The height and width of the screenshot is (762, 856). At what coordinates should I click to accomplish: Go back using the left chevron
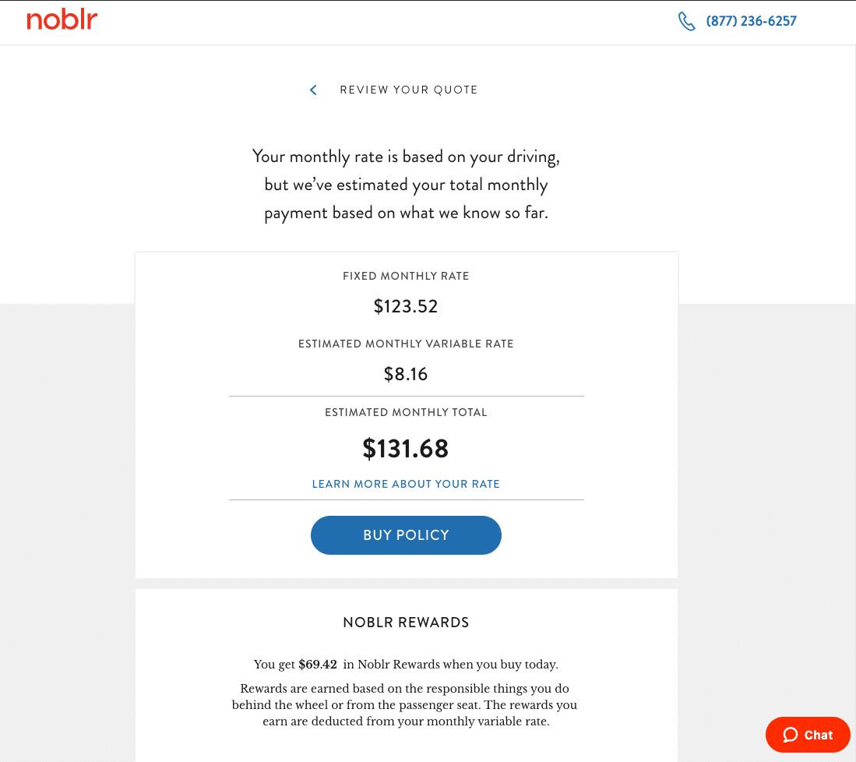(x=313, y=90)
